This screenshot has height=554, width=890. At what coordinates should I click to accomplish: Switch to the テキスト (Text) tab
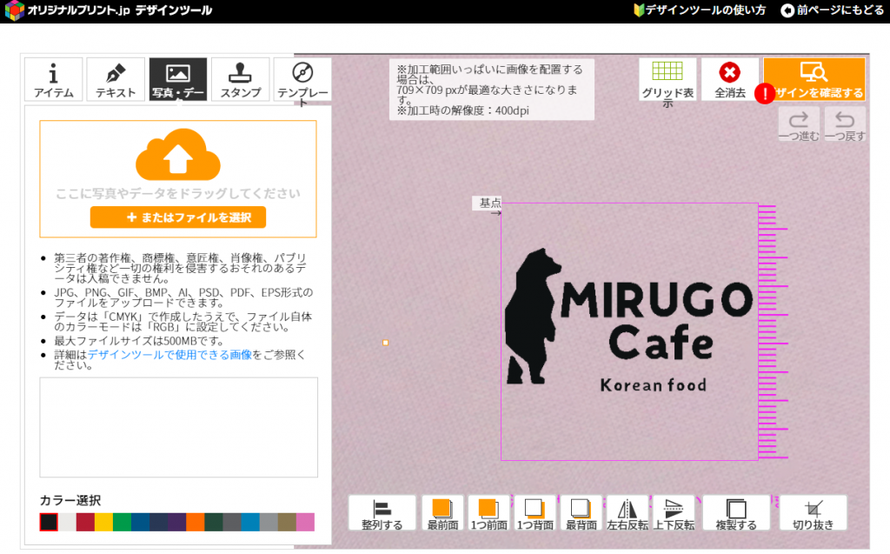coord(116,79)
